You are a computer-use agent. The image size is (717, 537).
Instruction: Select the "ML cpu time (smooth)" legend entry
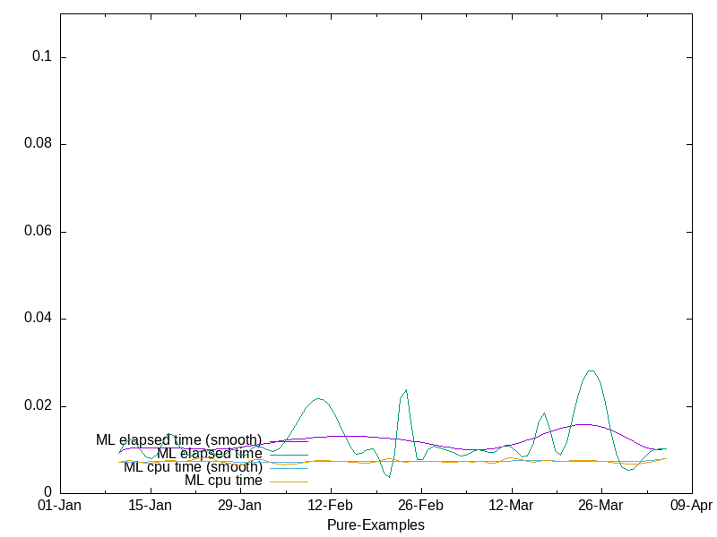click(193, 467)
